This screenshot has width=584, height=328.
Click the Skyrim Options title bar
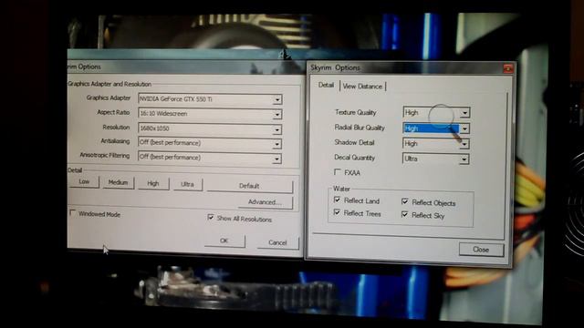click(406, 67)
